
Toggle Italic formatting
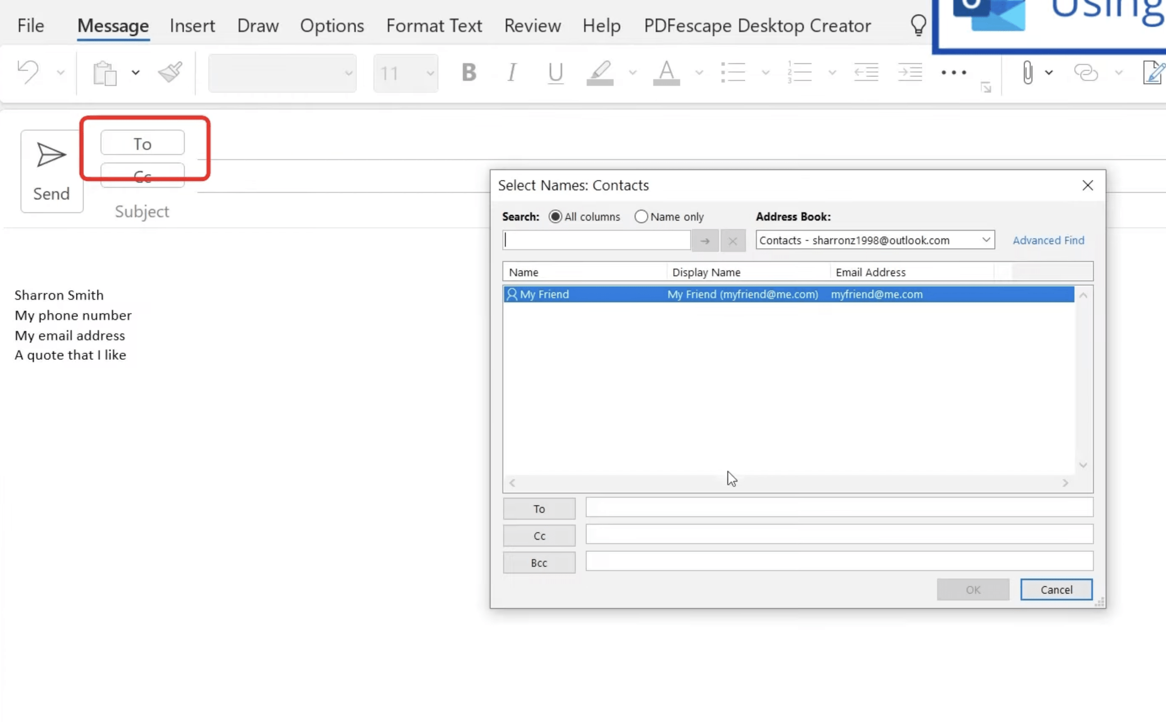512,72
